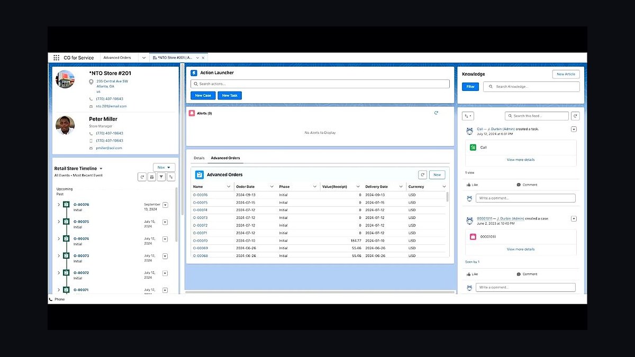The image size is (635, 357).
Task: Switch to the Details tab
Action: tap(199, 158)
